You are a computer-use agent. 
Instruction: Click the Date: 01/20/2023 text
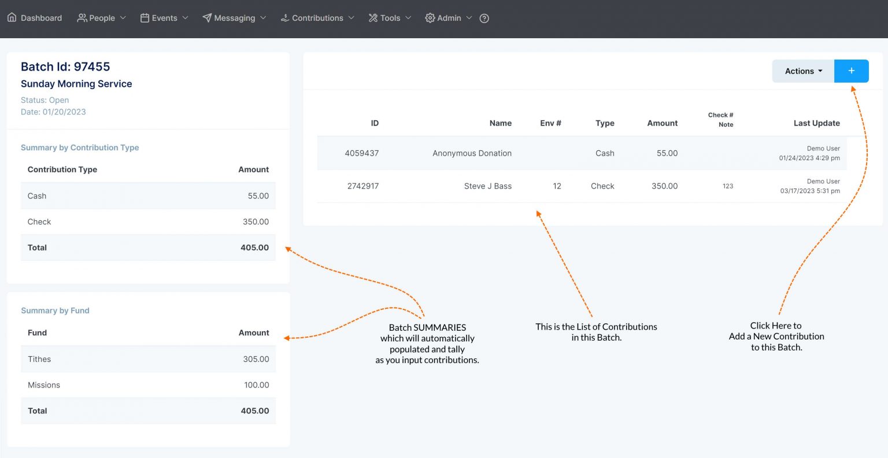53,112
